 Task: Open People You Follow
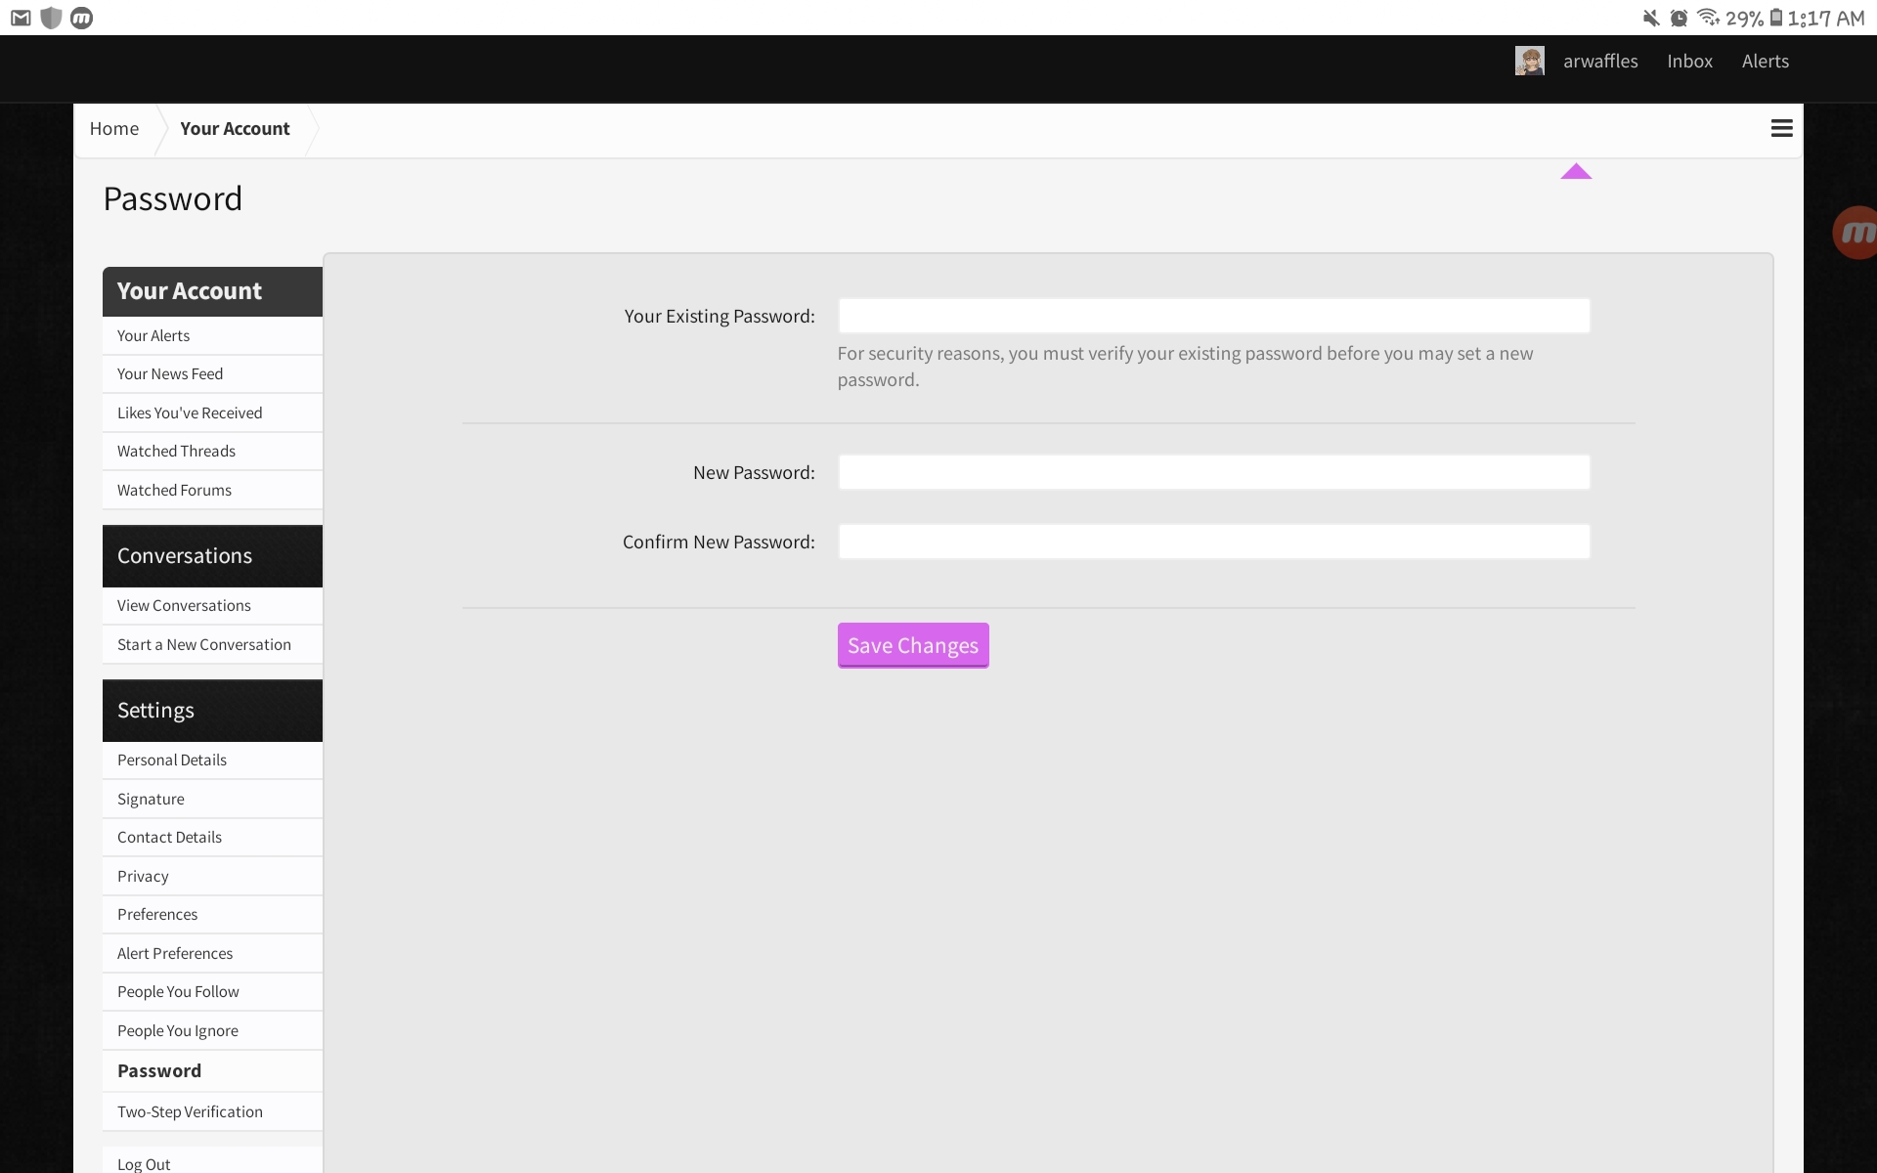click(212, 991)
